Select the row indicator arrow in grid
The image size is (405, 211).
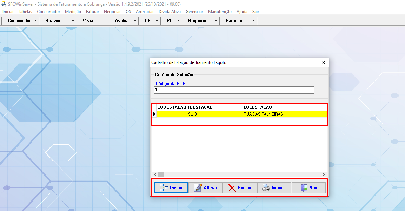pos(154,114)
